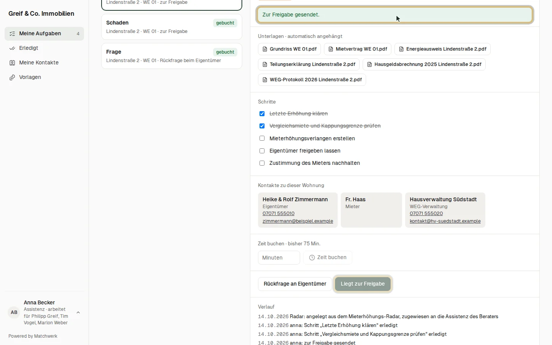The image size is (552, 345).
Task: Click the Vorlagen copy icon
Action: point(12,77)
